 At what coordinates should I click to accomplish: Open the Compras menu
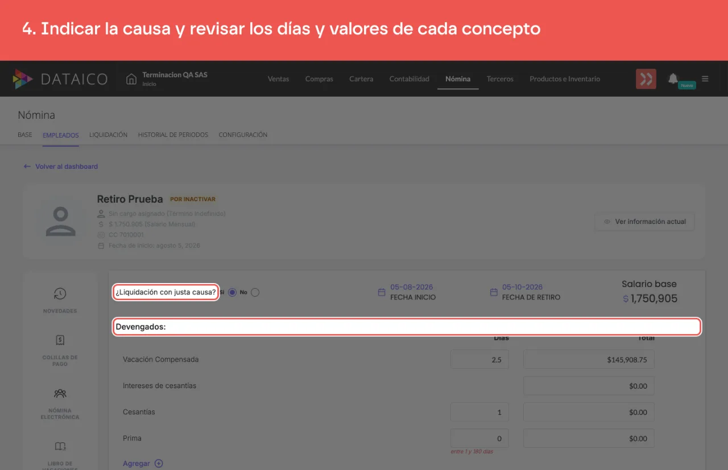pos(319,79)
